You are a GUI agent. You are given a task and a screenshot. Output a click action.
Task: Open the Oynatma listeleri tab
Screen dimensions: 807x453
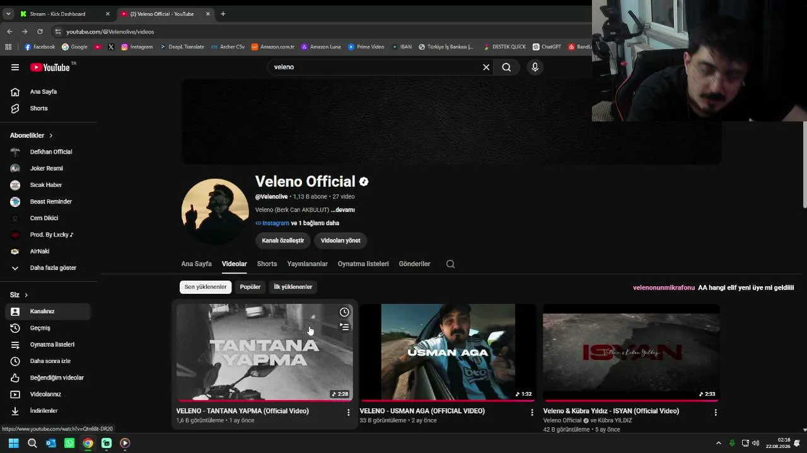point(363,264)
